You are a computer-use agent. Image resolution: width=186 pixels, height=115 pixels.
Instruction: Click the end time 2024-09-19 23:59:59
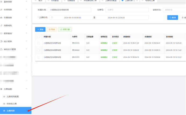[x=116, y=18]
